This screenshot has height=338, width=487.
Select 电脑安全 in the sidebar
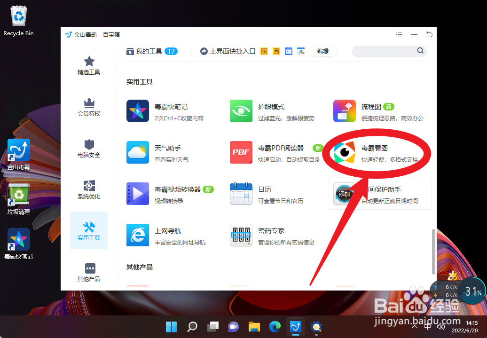[x=89, y=149]
